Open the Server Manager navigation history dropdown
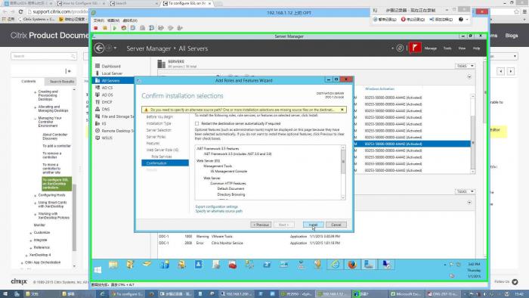The image size is (529, 298). 116,48
